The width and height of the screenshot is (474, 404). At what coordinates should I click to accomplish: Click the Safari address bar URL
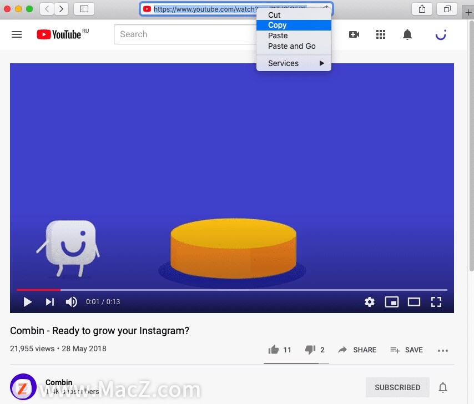coord(205,9)
